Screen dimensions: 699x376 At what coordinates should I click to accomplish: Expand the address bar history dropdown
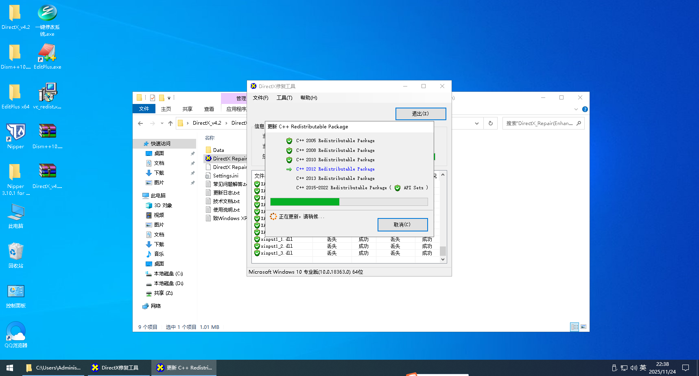pos(476,123)
